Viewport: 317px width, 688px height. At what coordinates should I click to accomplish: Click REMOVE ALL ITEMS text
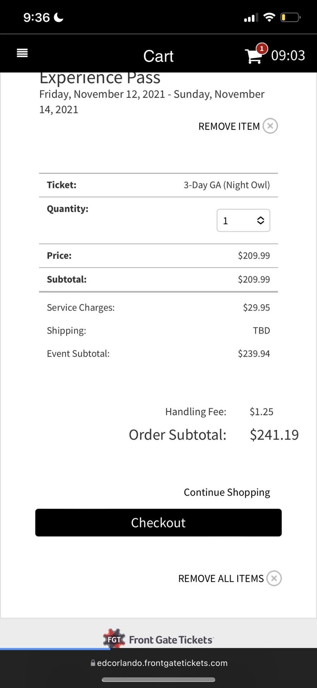221,578
